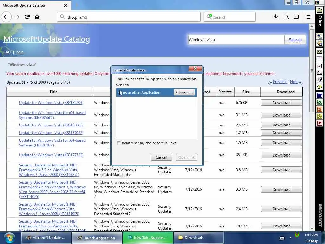Click New Appointment calendar icon in shortcut bar
The height and width of the screenshot is (244, 325).
tap(320, 59)
